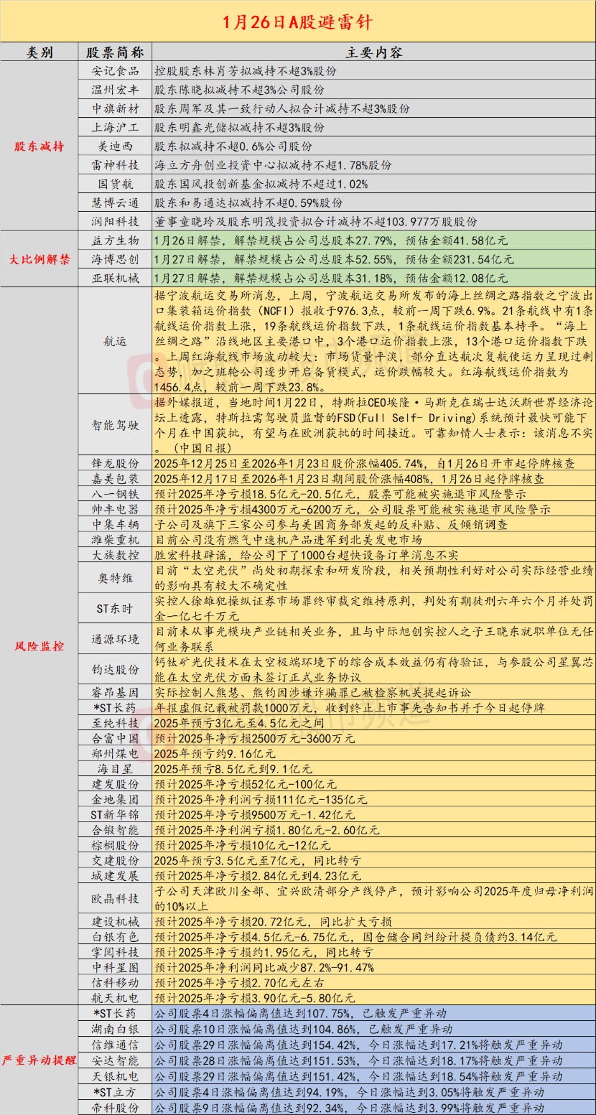Click 郑州煤电's 2025年预亏约9.16亿元 text

[x=215, y=754]
